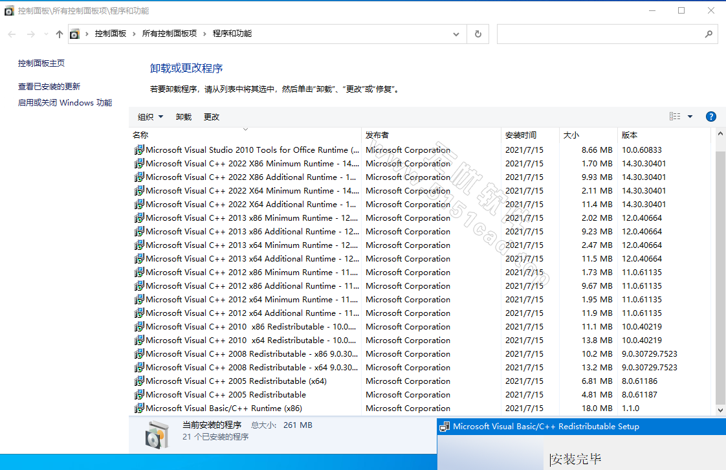Click icon of C++ 2012 x86 Minimum Runtime
726x470 pixels.
tap(139, 272)
